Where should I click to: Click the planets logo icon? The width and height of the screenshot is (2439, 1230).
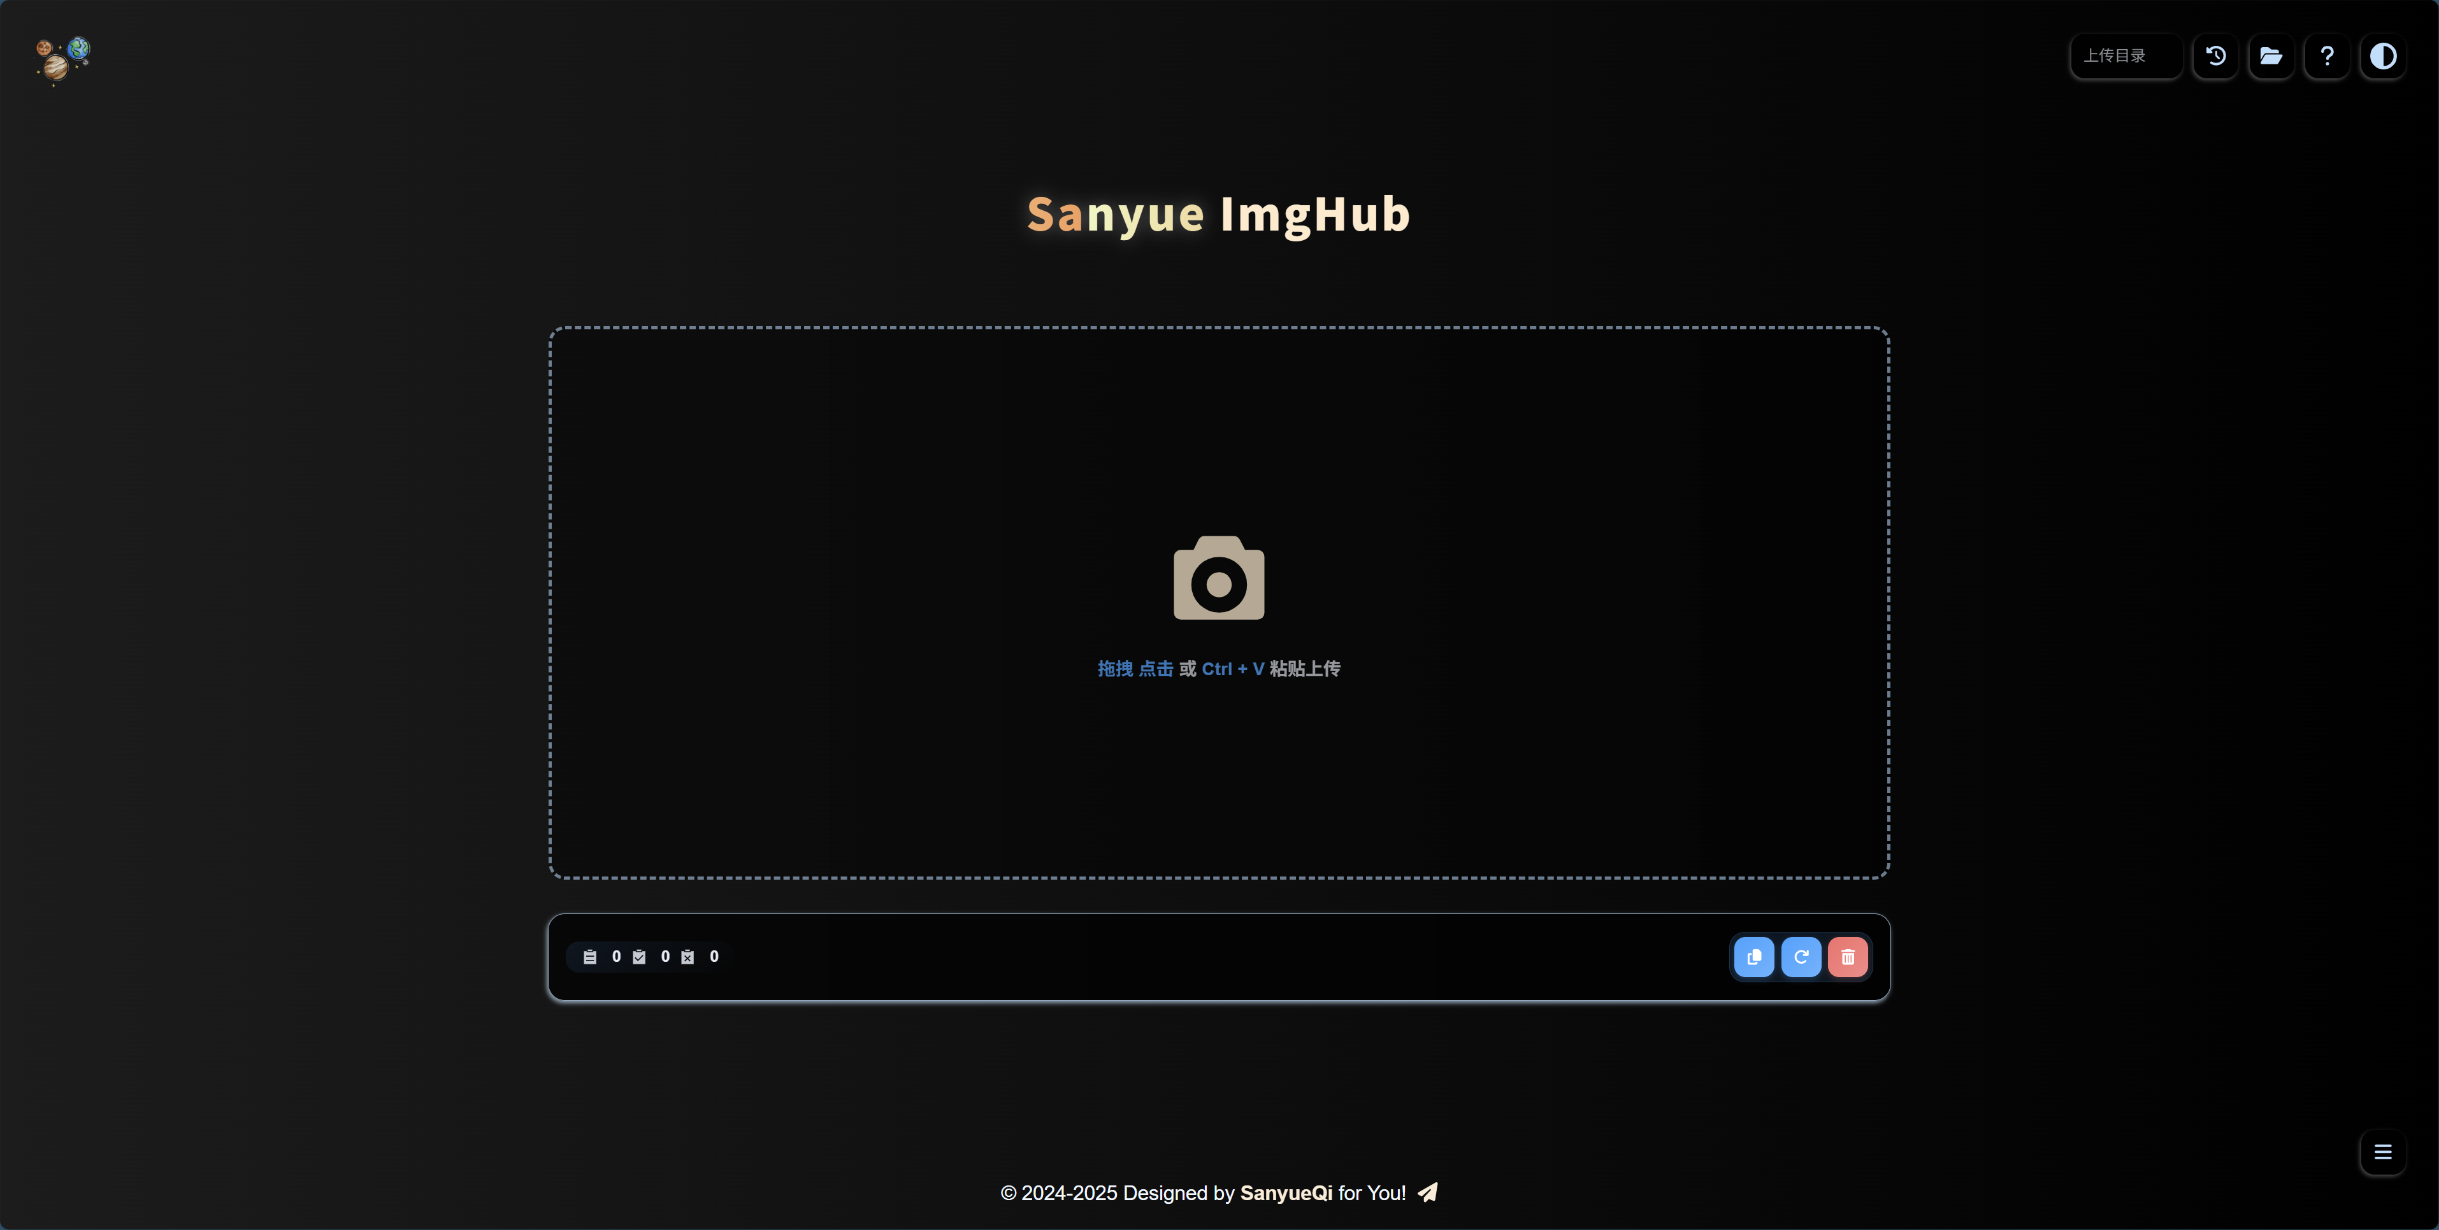(x=62, y=61)
